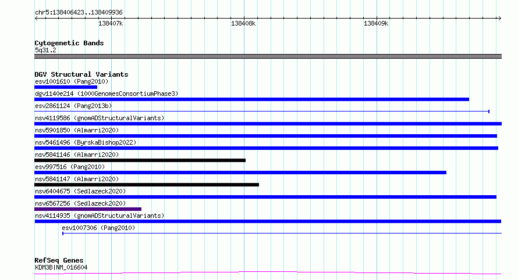Screen dimensions: 518x280
Task: Open nsv6567256 (Sedlazeck2020) variant label
Action: tap(80, 203)
